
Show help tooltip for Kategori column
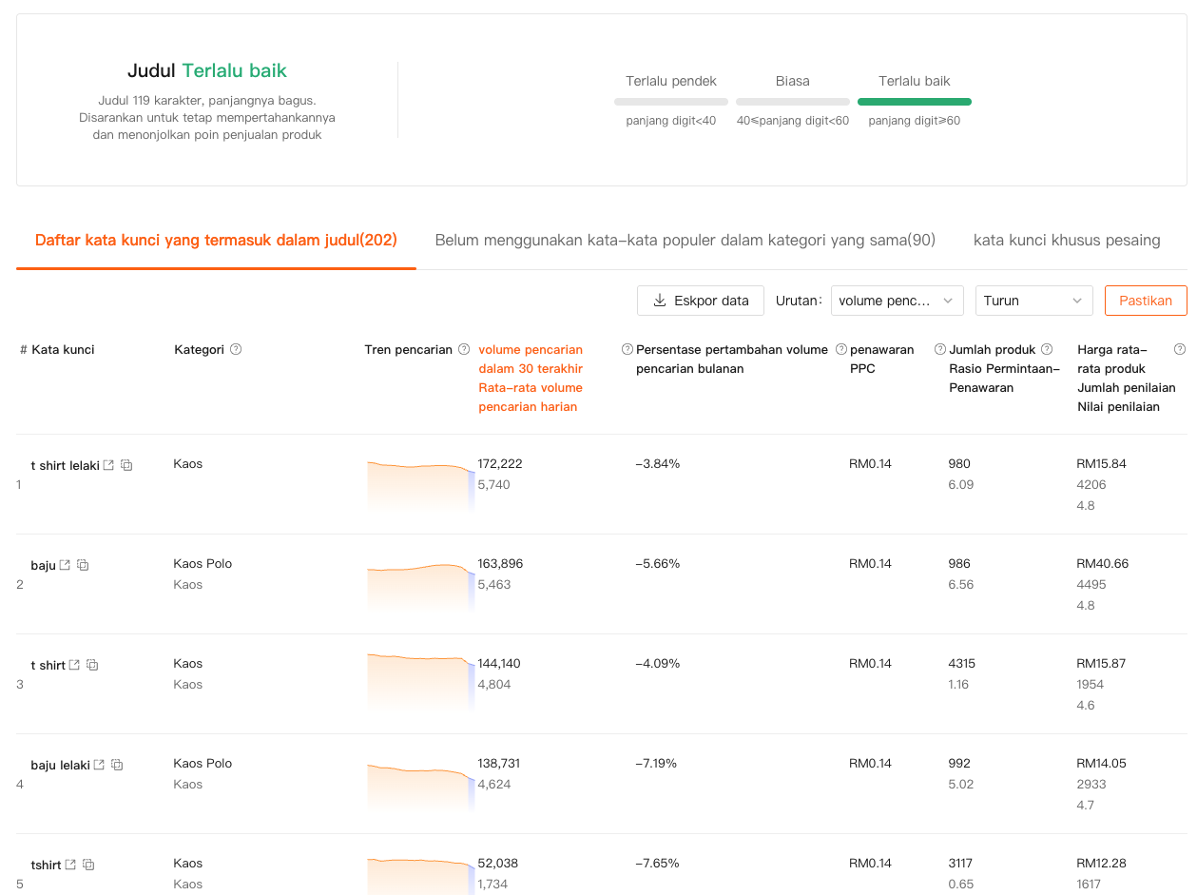pos(236,349)
